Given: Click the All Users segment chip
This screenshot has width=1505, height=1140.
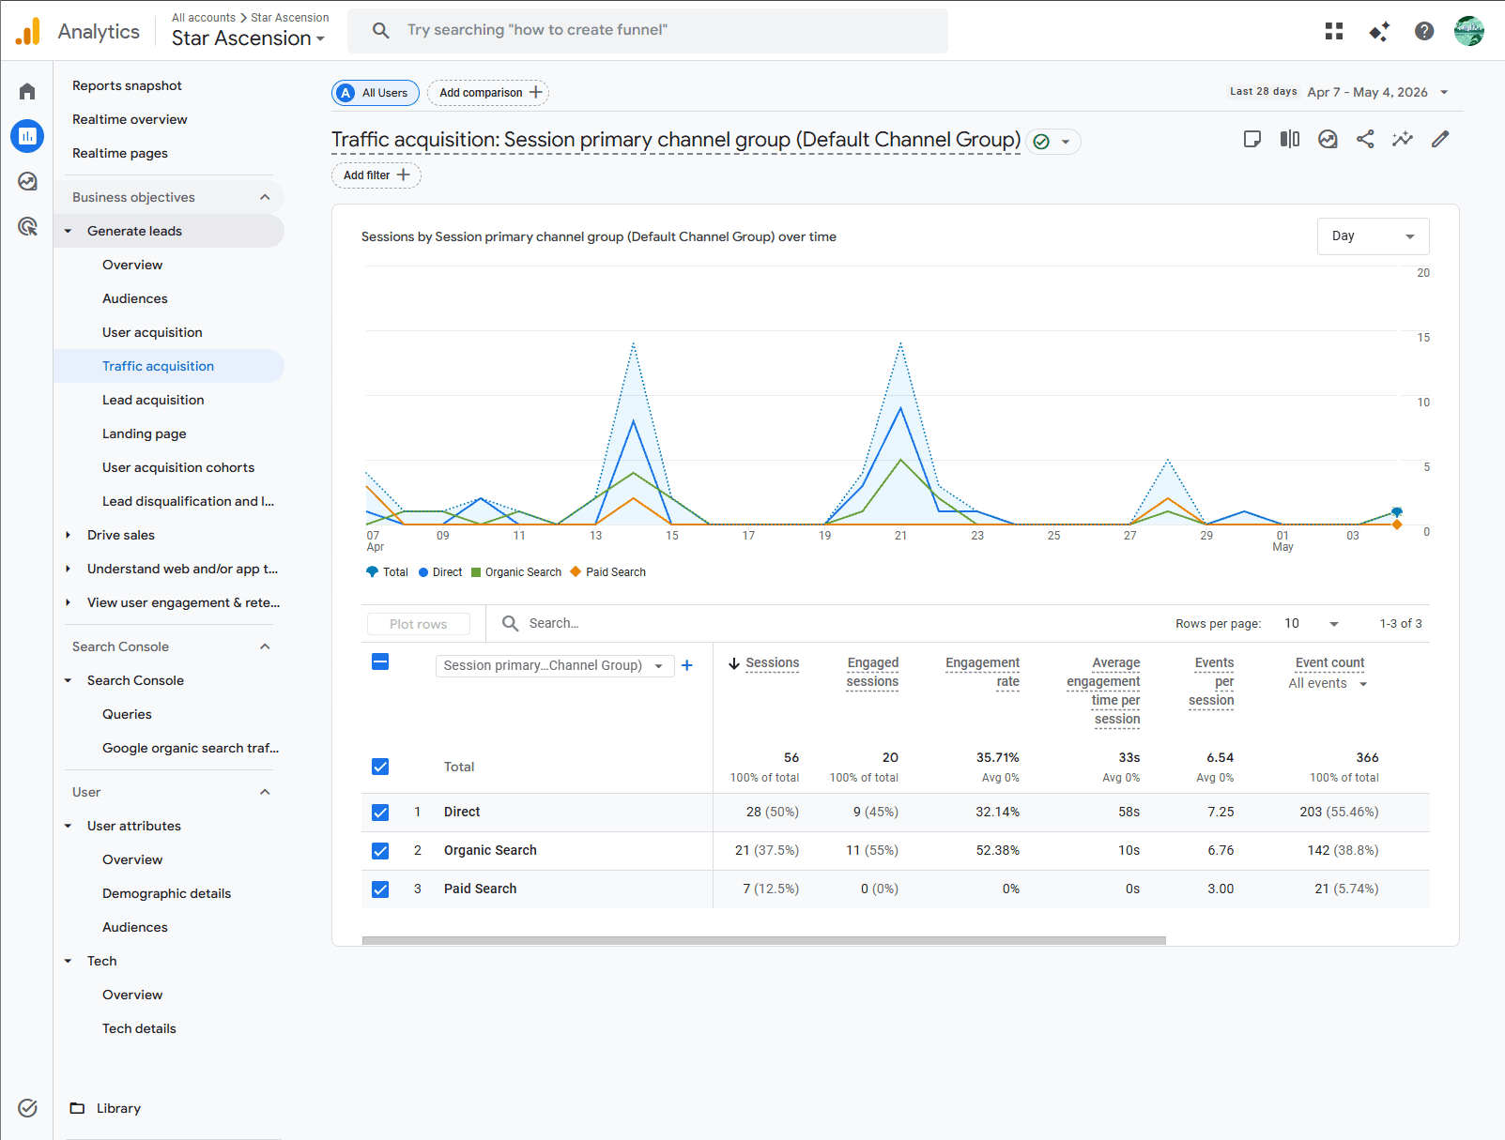Looking at the screenshot, I should [376, 93].
